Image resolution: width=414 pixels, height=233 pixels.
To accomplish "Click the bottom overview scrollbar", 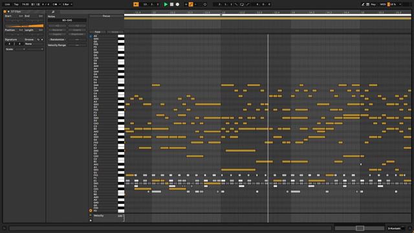I will [170, 228].
